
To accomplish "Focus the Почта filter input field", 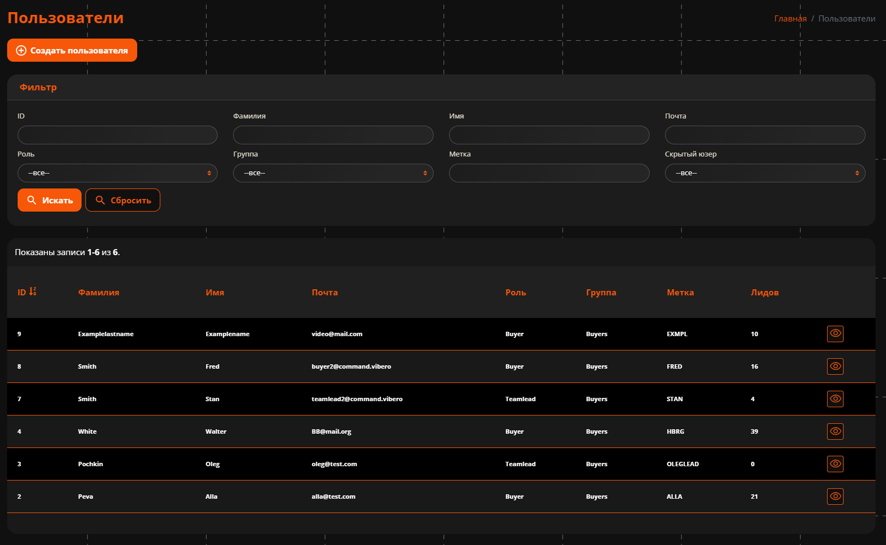I will coord(765,135).
